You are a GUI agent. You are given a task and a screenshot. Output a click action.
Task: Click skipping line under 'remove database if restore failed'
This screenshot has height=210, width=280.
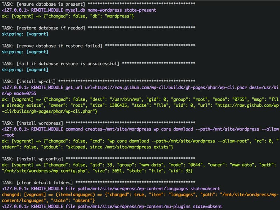tap(25, 52)
